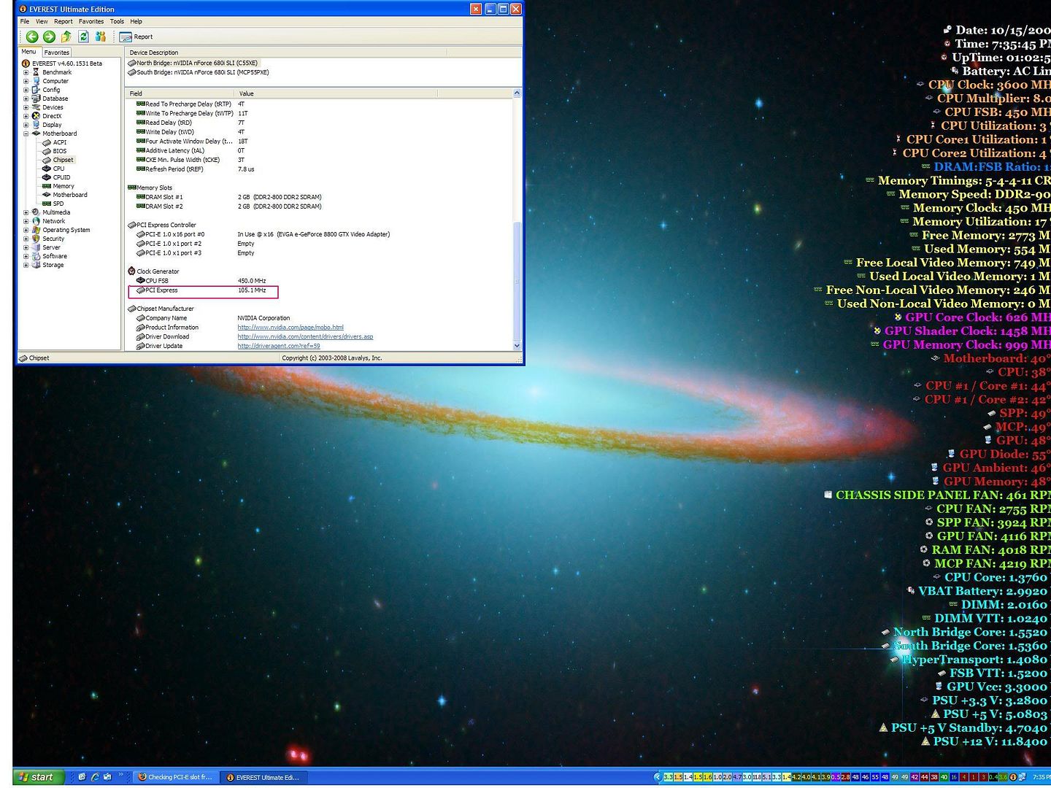This screenshot has height=788, width=1051.
Task: Click the Start button
Action: [38, 777]
